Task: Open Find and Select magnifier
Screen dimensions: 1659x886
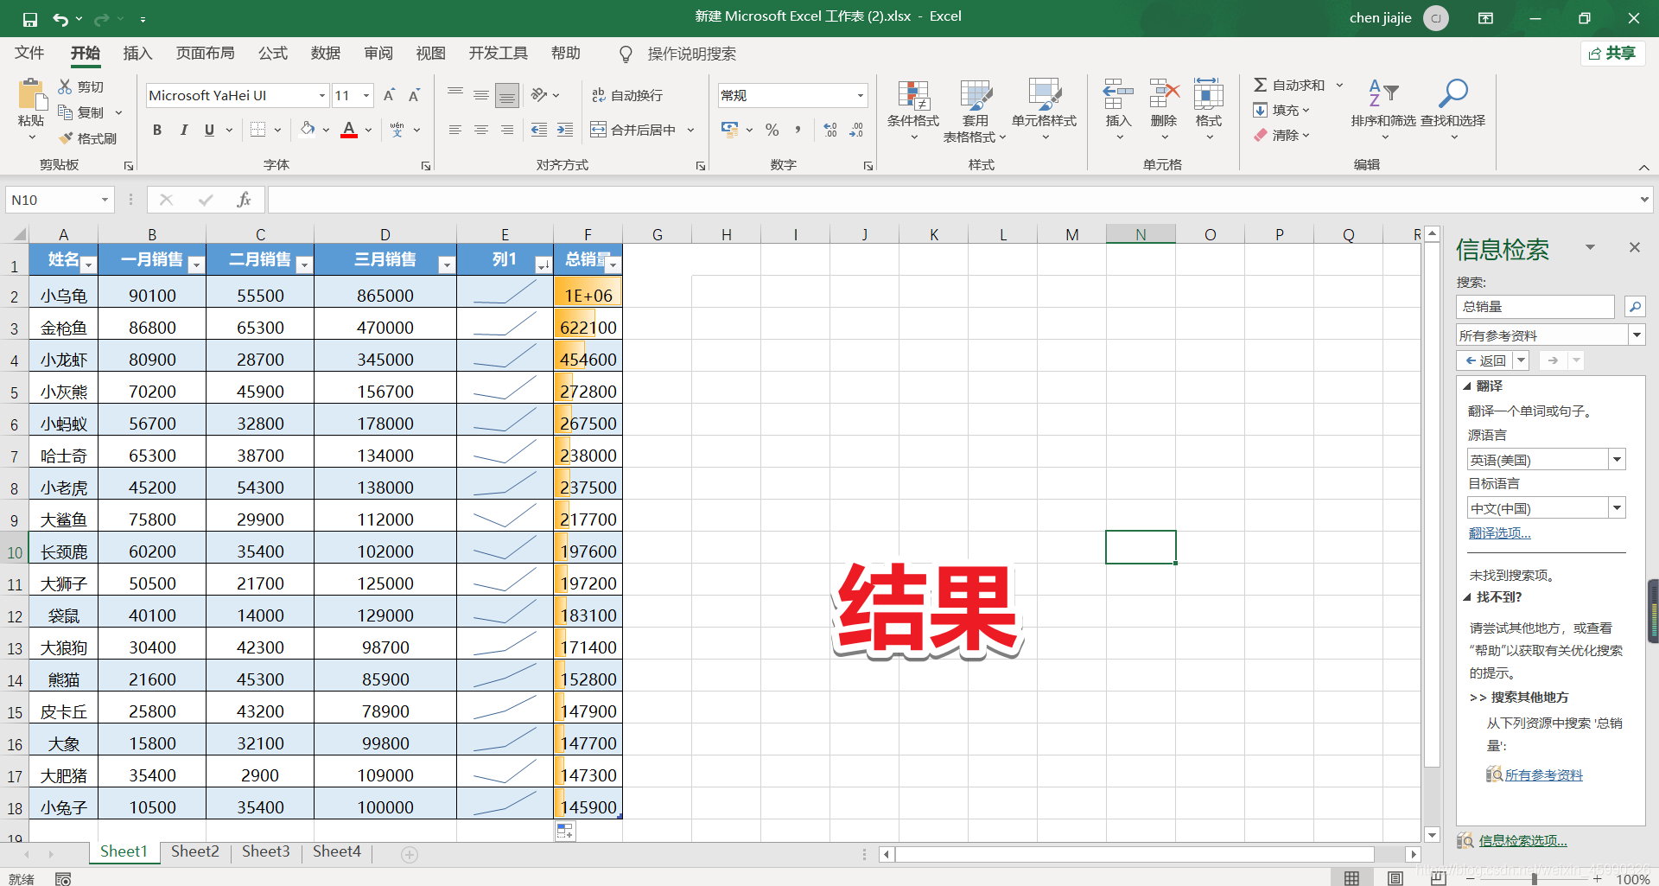Action: point(1452,93)
